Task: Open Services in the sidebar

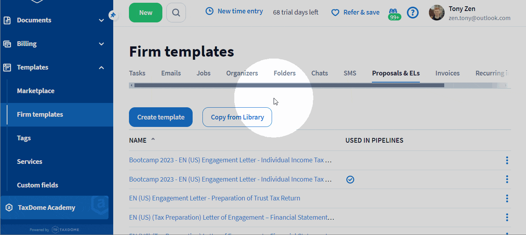Action: tap(29, 162)
